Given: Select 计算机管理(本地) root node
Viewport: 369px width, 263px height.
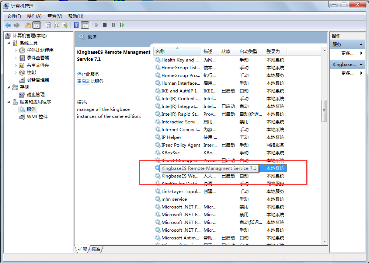Looking at the screenshot, I should pos(29,35).
